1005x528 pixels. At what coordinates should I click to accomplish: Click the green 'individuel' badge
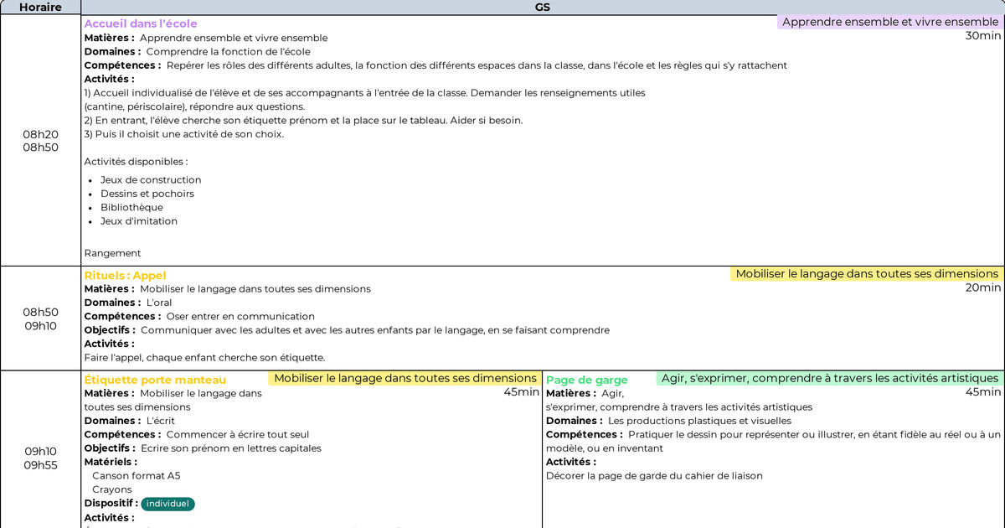click(167, 504)
